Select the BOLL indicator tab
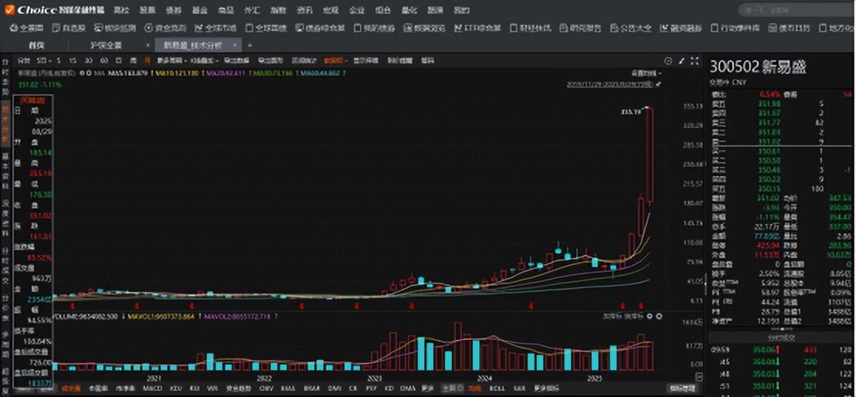 pyautogui.click(x=497, y=389)
